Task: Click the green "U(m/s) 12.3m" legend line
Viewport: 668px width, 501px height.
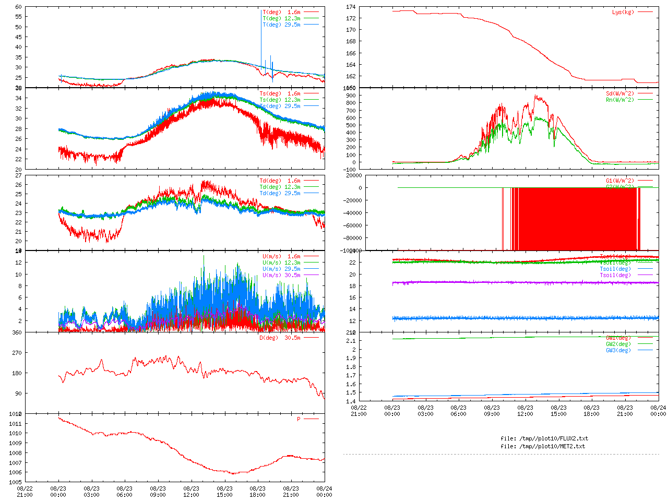Action: tap(311, 263)
